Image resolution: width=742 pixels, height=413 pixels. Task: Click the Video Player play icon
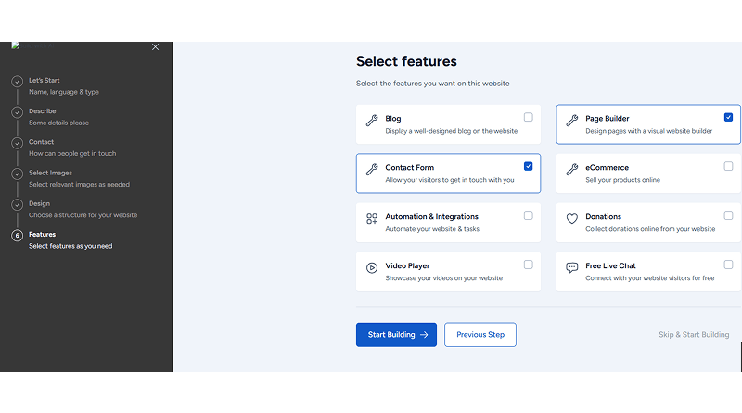372,267
